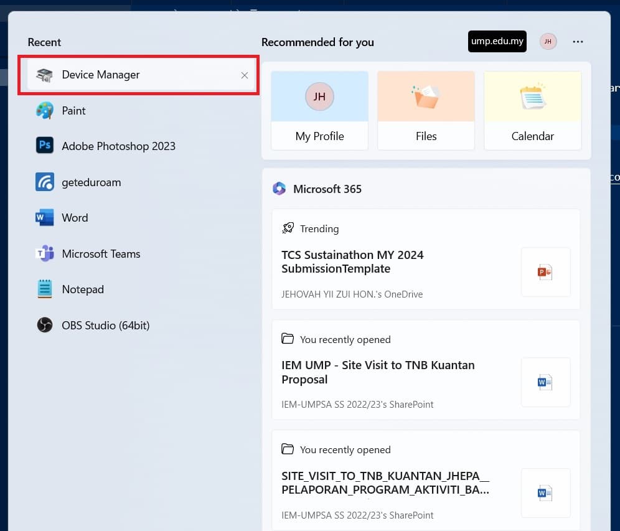This screenshot has height=531, width=620.
Task: Click the OBS Studio (64bit) label
Action: [106, 326]
